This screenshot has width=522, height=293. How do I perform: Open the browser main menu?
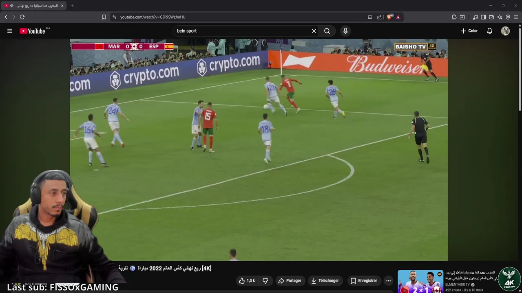pyautogui.click(x=516, y=17)
